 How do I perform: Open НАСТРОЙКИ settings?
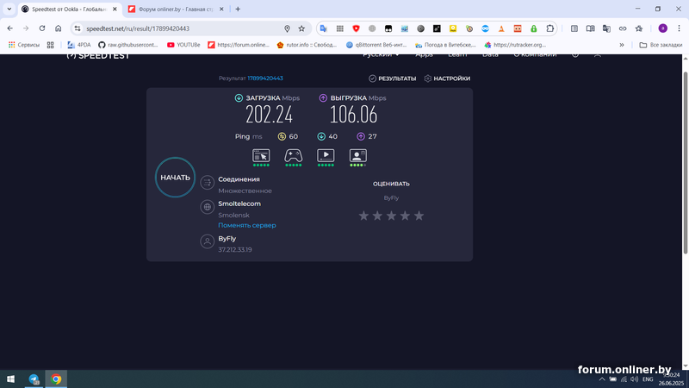(447, 78)
